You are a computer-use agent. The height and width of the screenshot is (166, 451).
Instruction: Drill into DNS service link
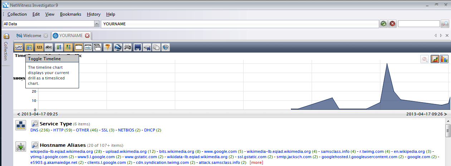tap(34, 130)
